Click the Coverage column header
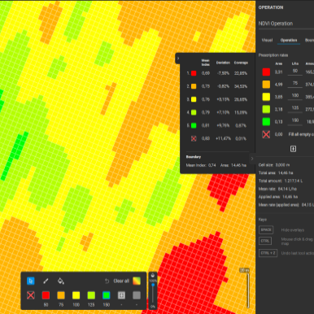Viewport: 314px width, 314px height. tap(241, 63)
